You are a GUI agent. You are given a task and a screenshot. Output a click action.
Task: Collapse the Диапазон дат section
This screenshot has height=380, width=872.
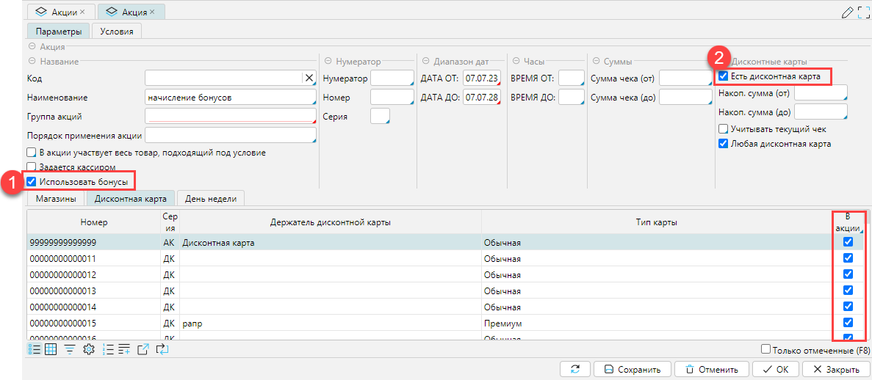click(426, 62)
